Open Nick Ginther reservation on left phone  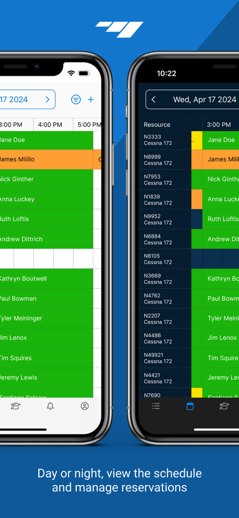click(x=46, y=180)
